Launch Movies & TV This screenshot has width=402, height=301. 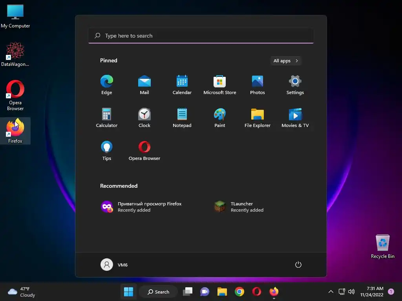click(x=295, y=118)
